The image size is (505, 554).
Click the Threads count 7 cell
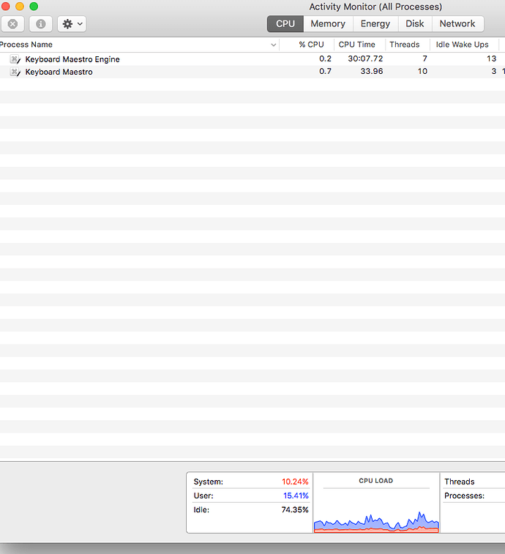pos(424,59)
